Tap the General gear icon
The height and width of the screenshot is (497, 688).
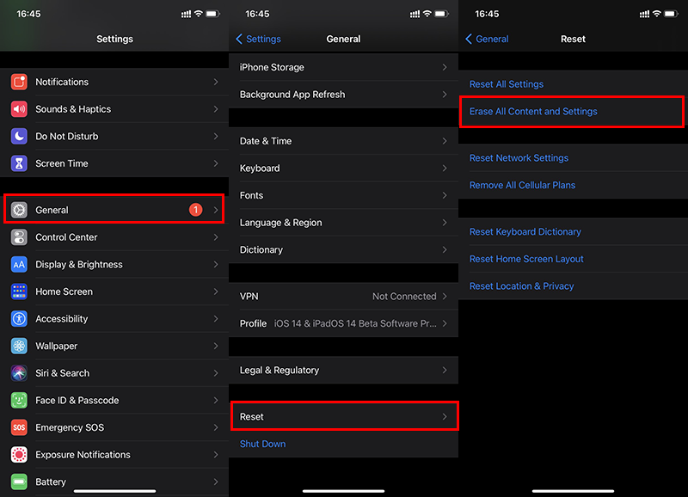pyautogui.click(x=19, y=210)
